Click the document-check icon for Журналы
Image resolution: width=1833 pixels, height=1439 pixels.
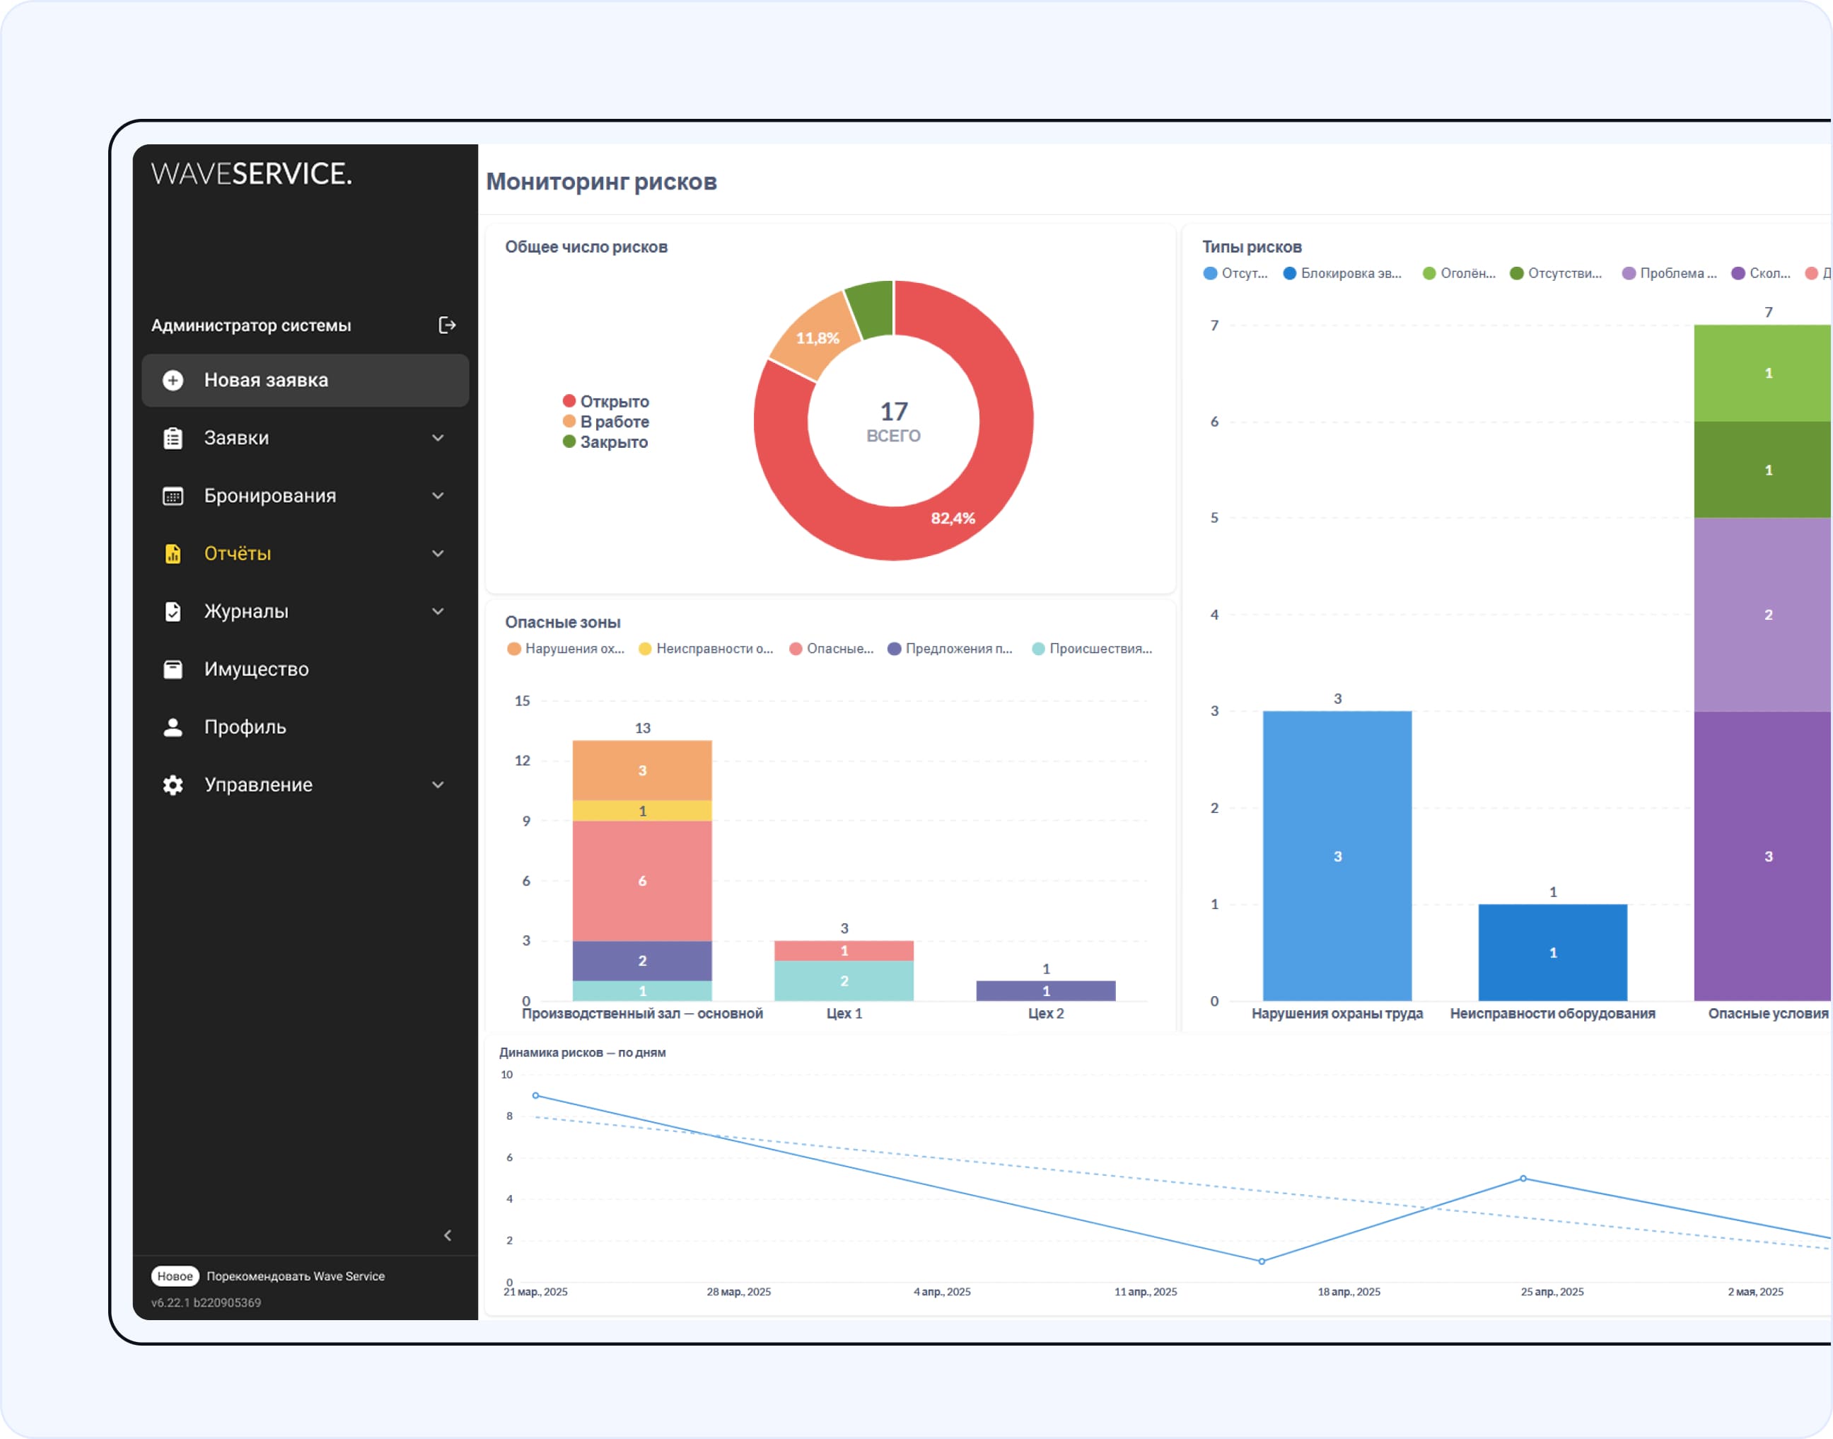click(173, 612)
